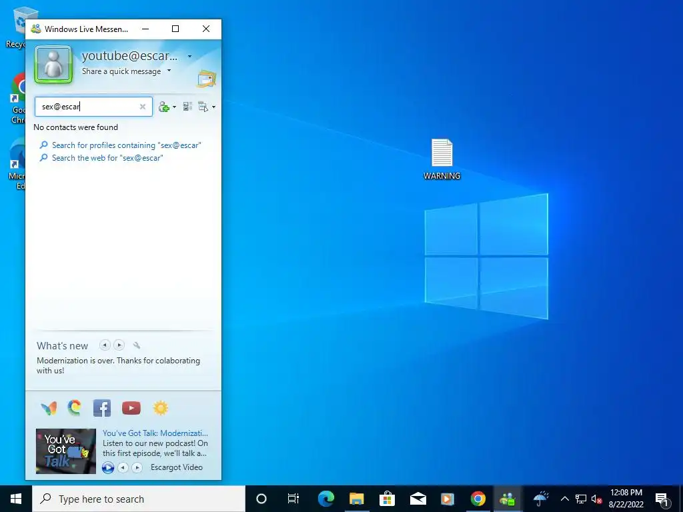Maximize the Windows Live Messenger window
This screenshot has width=683, height=512.
[x=175, y=29]
